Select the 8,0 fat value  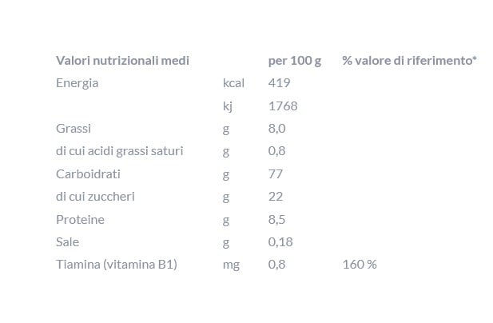tap(277, 129)
